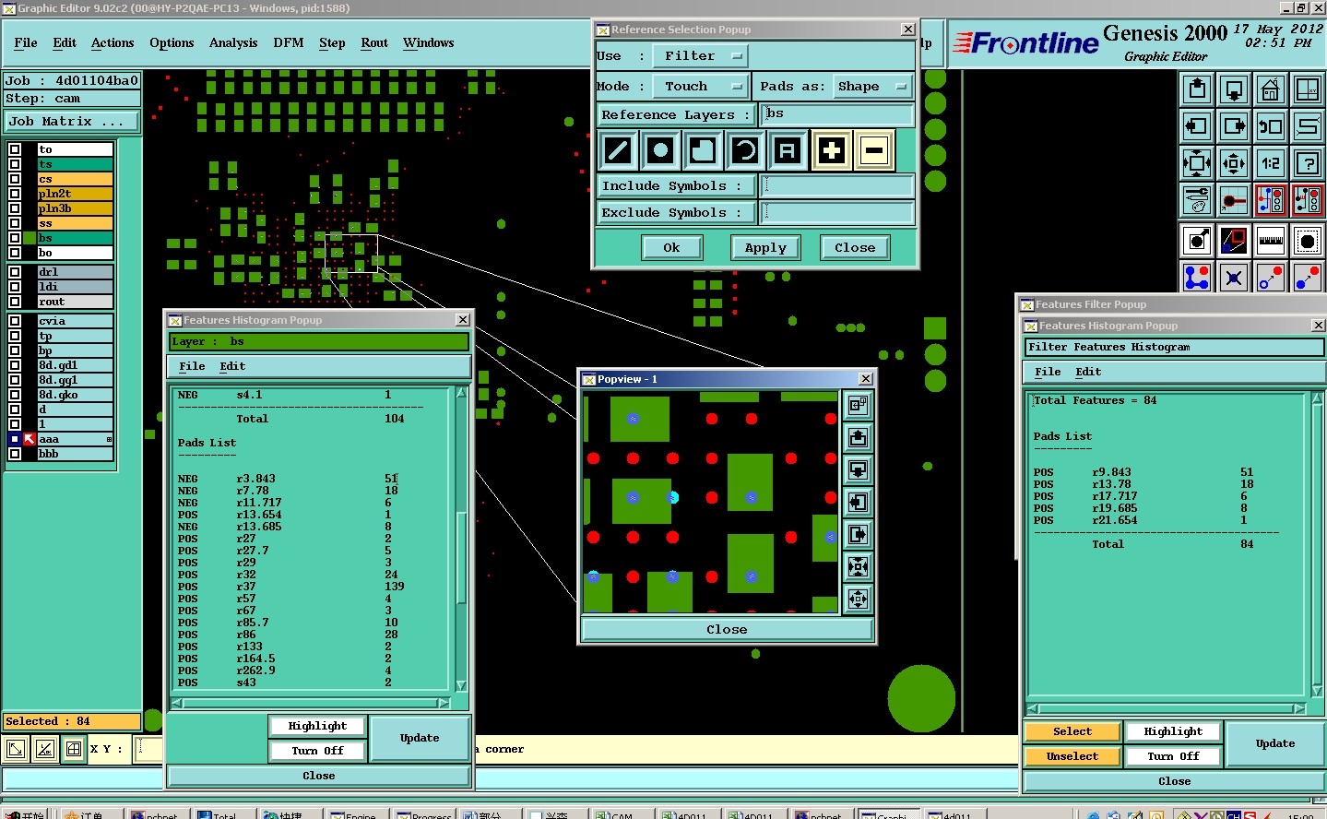
Task: Open the File menu
Action: pos(26,43)
